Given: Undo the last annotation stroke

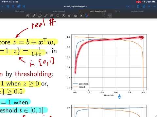Looking at the screenshot, I should pyautogui.click(x=127, y=6).
